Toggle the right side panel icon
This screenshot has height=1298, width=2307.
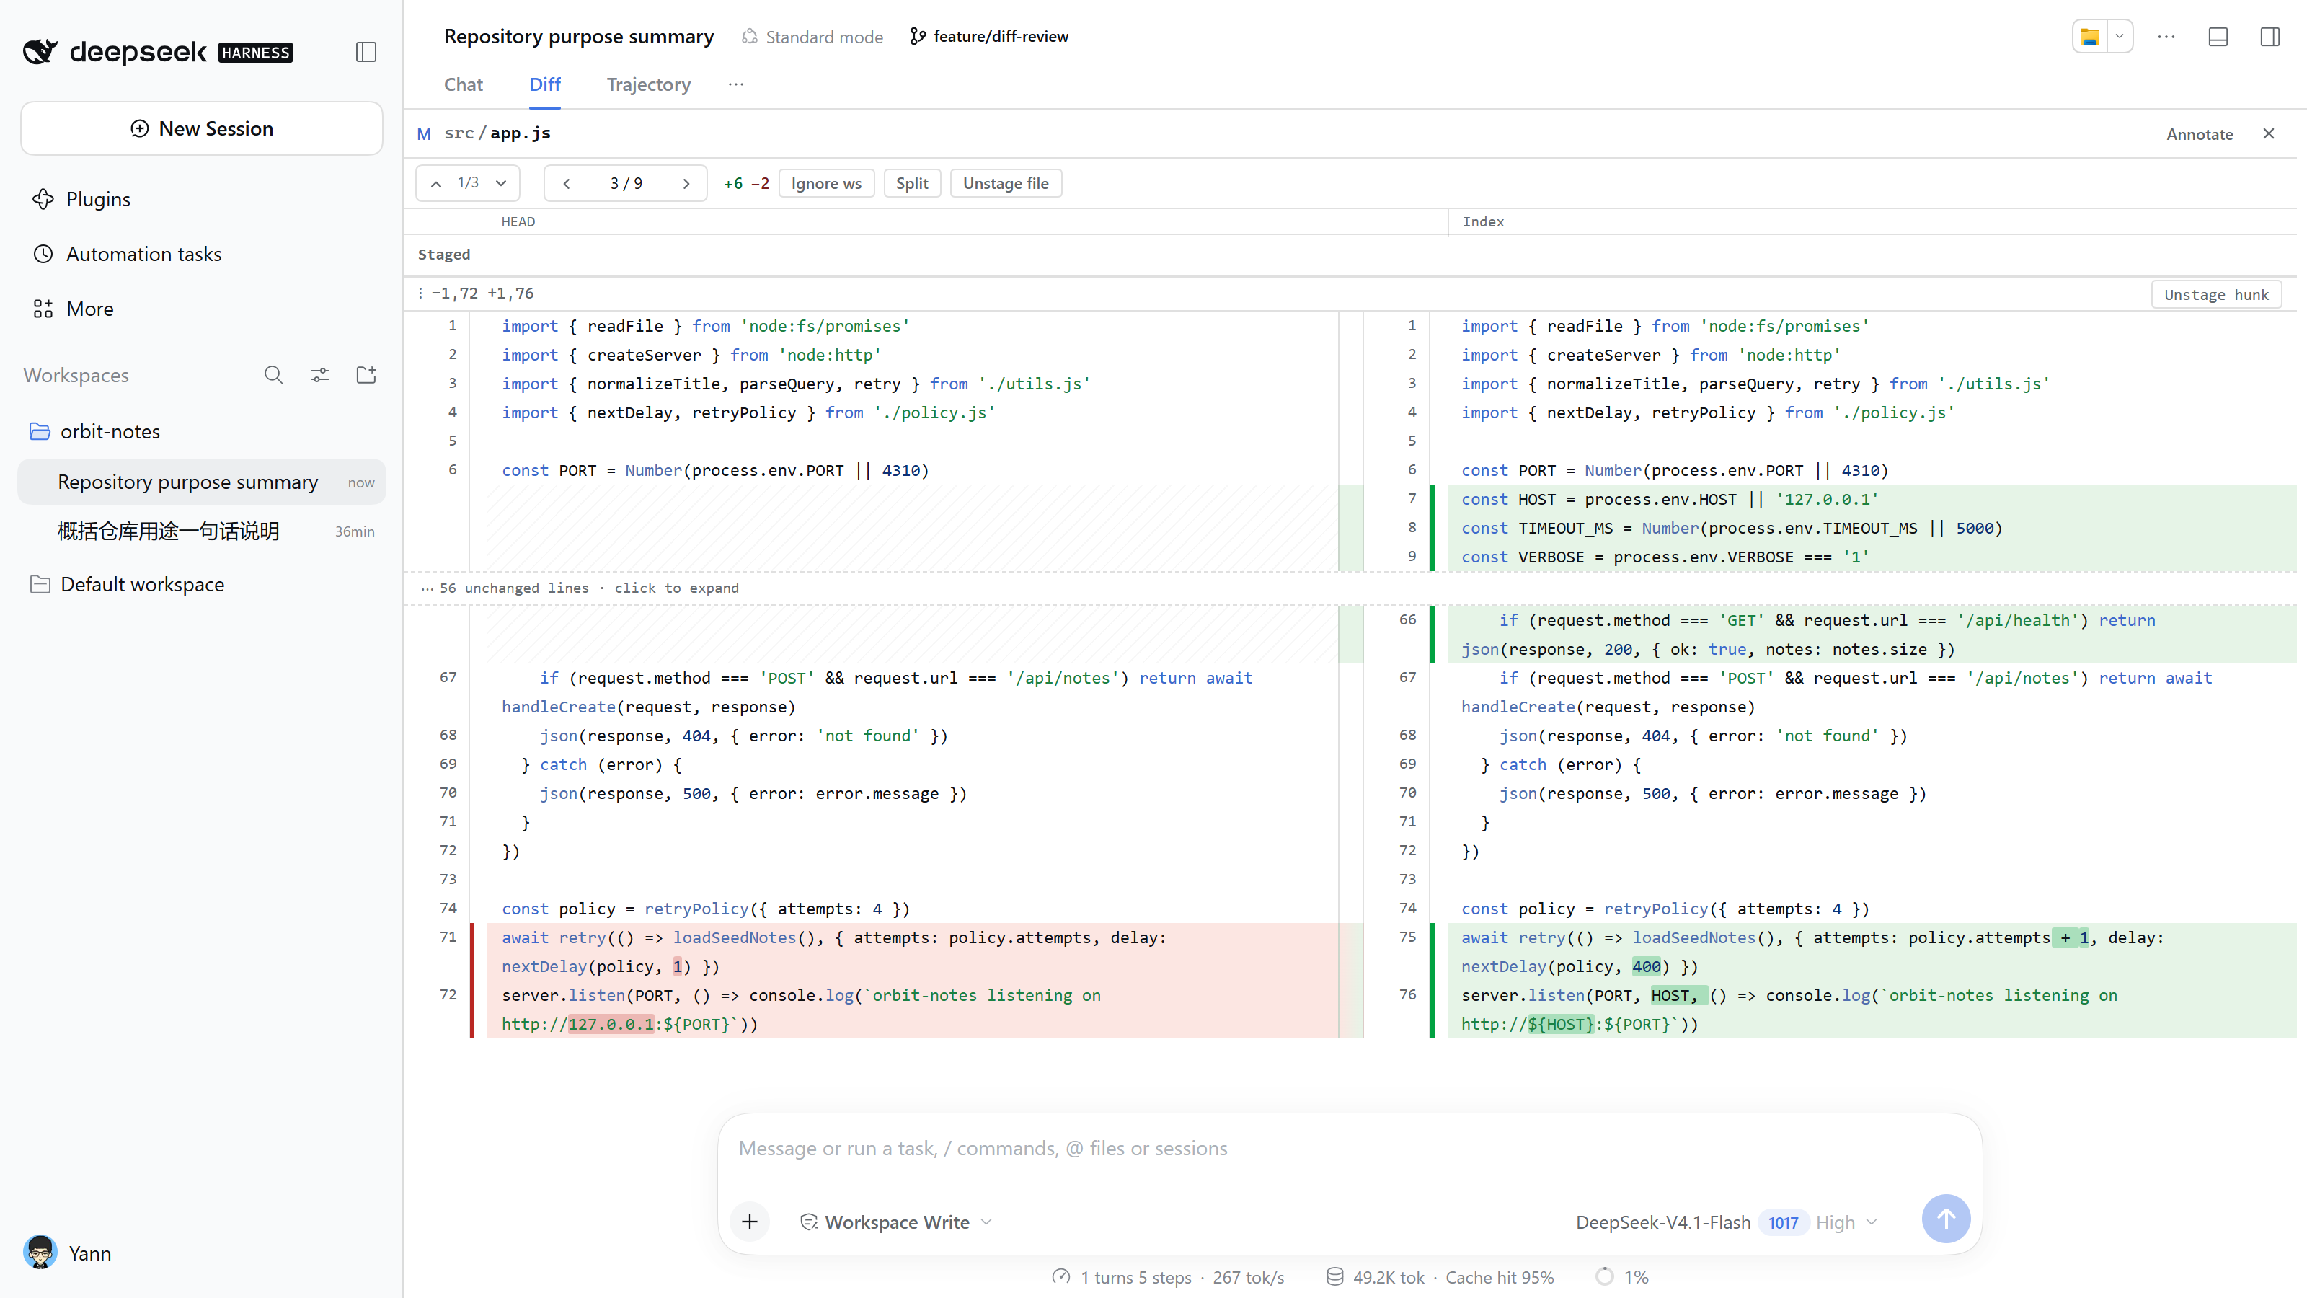pyautogui.click(x=2270, y=37)
